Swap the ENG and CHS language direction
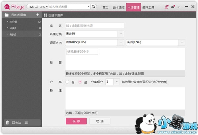The width and height of the screenshot is (198, 135). point(37,7)
